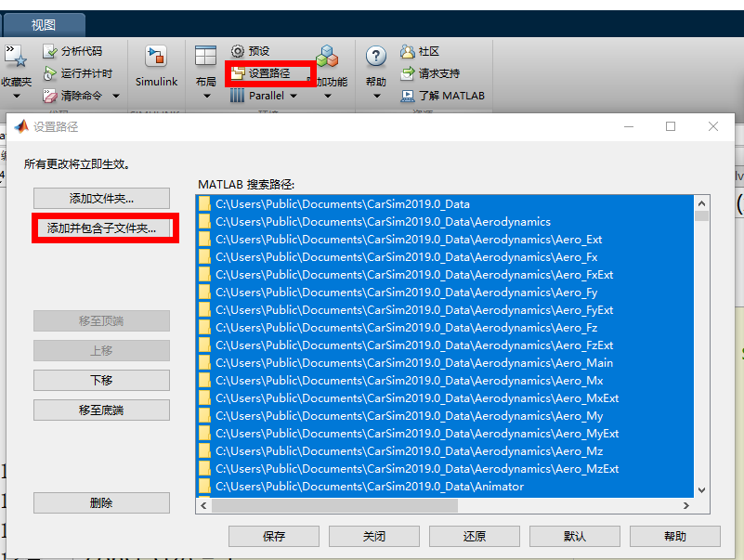Select the Aero_My path row
This screenshot has height=560, width=744.
[445, 416]
